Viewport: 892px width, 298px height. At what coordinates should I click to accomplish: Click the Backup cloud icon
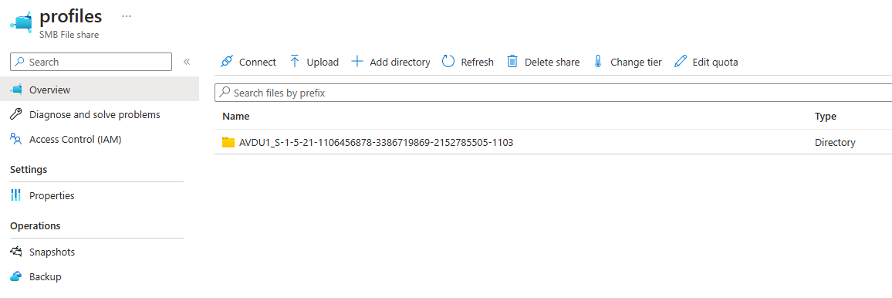pyautogui.click(x=16, y=277)
